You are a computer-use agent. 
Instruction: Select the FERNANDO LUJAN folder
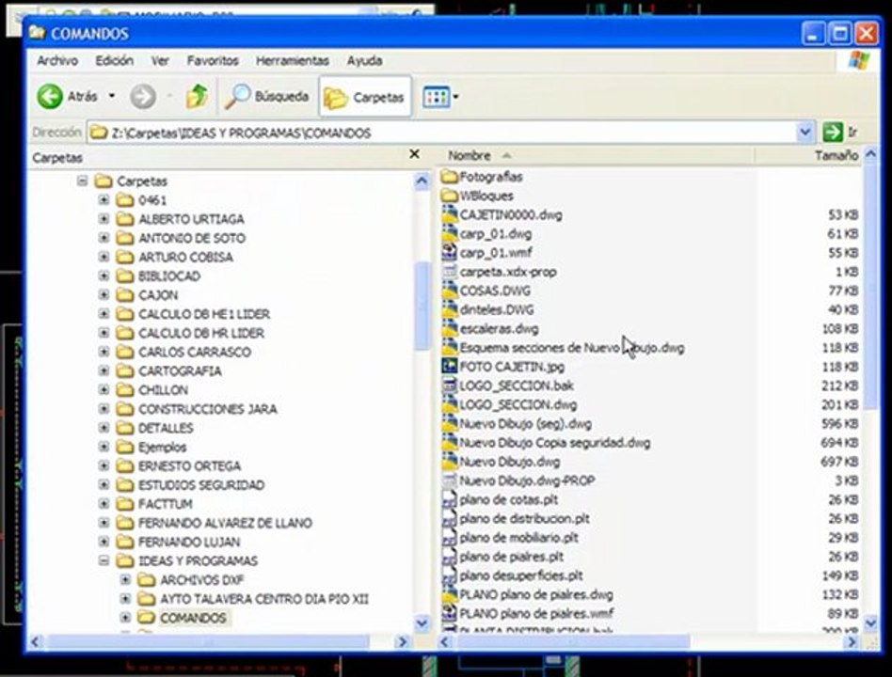tap(189, 542)
